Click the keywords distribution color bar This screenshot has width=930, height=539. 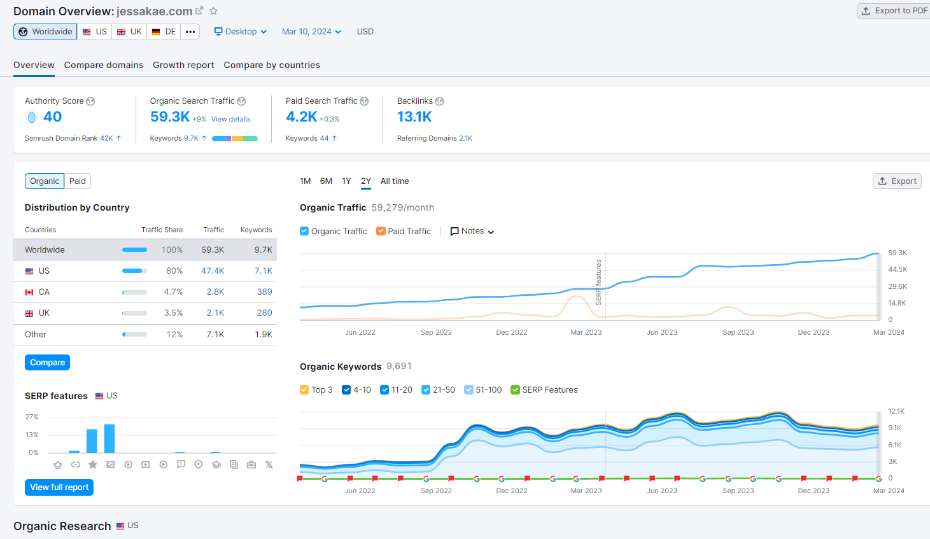click(234, 138)
